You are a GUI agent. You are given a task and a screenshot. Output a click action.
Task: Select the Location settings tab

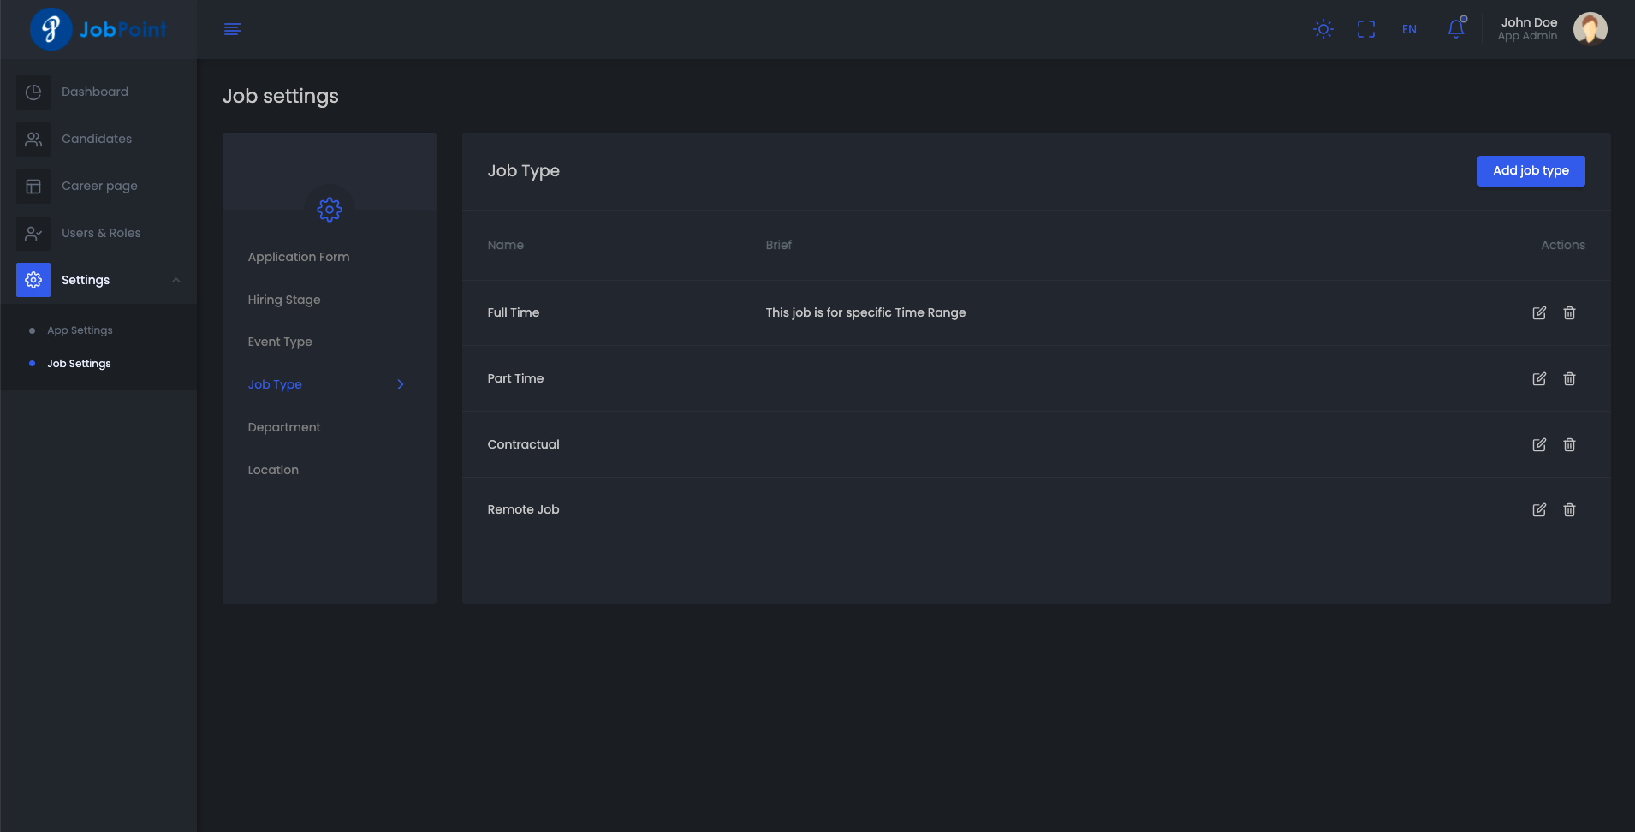[x=273, y=470]
